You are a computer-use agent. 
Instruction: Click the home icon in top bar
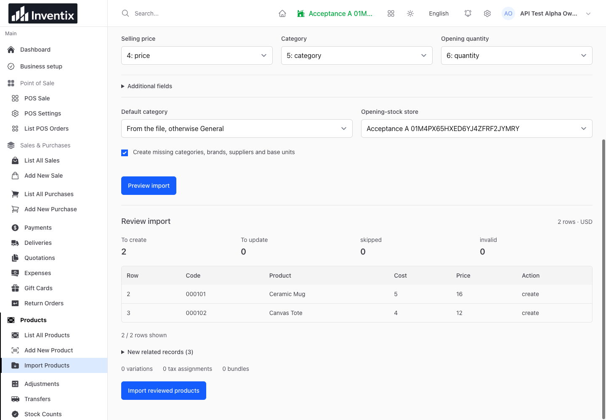tap(282, 13)
